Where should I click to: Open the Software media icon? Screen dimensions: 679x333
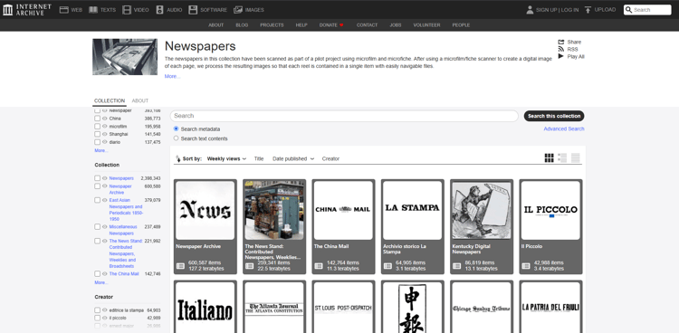[193, 10]
